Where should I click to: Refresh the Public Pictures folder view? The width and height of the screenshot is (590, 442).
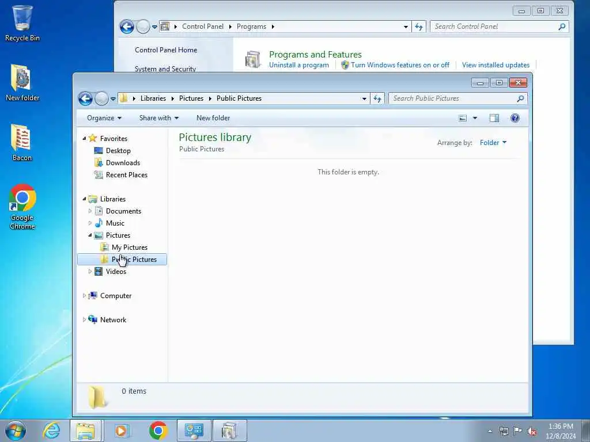click(377, 99)
